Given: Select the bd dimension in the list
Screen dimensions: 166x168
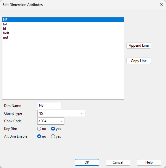Looking at the screenshot, I should [x=63, y=24].
